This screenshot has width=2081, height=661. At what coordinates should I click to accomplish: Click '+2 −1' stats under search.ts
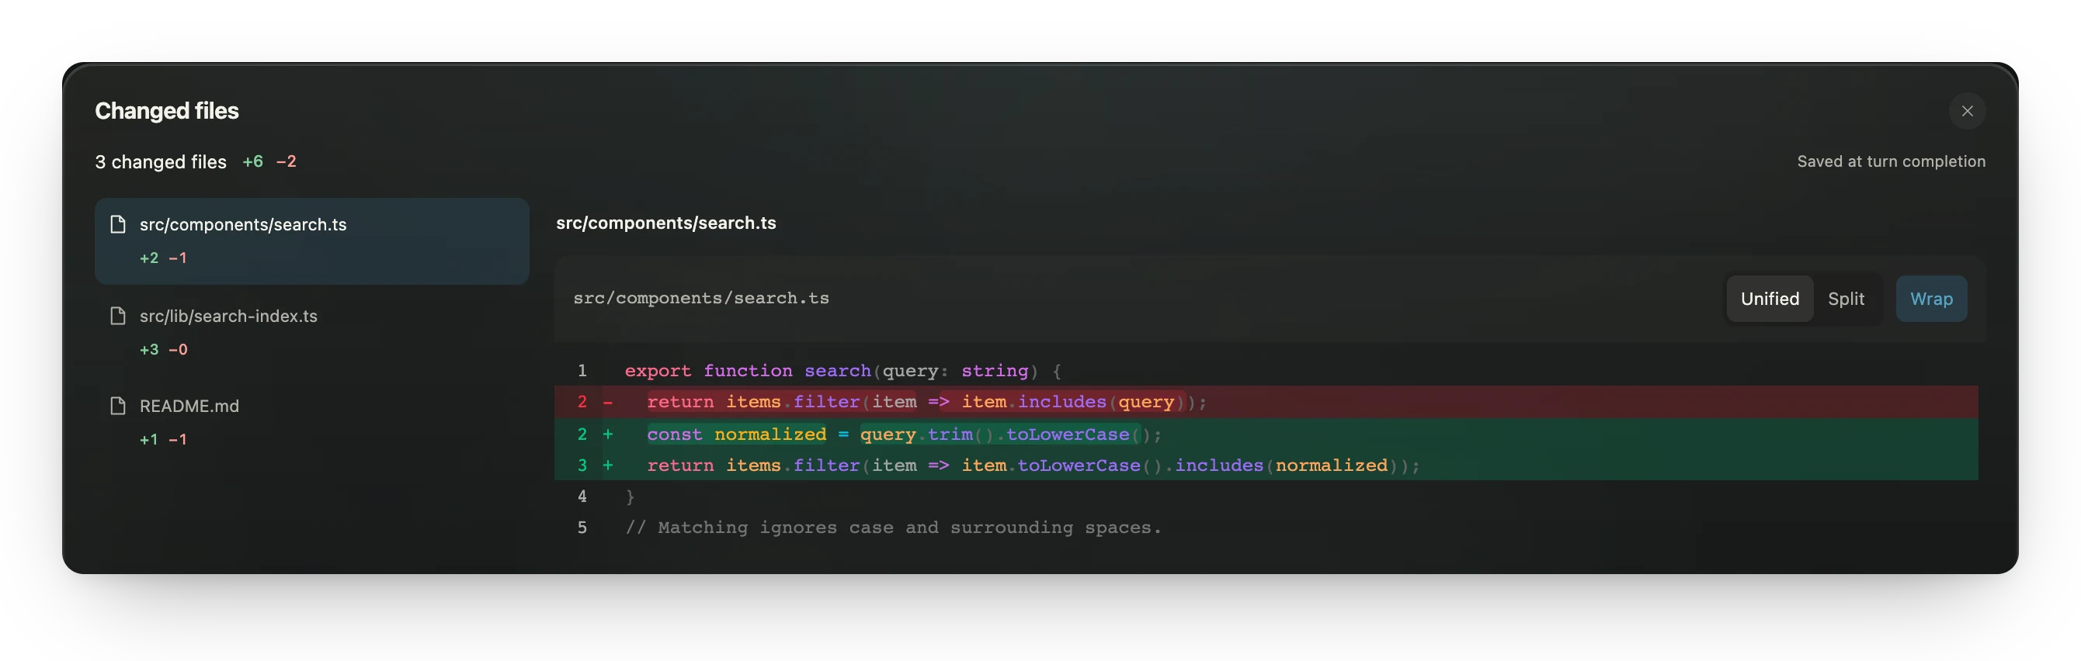point(163,258)
